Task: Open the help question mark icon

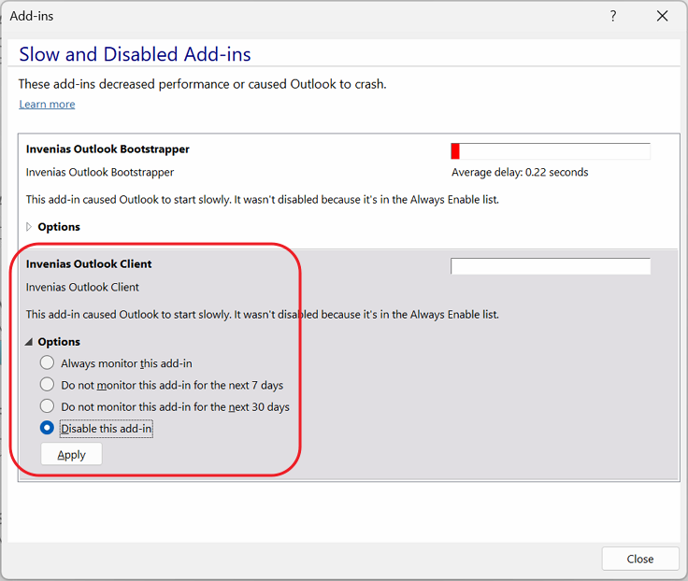Action: coord(613,16)
